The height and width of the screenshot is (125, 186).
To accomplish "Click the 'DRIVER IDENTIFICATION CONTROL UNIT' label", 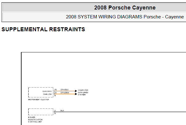I will [35, 119].
